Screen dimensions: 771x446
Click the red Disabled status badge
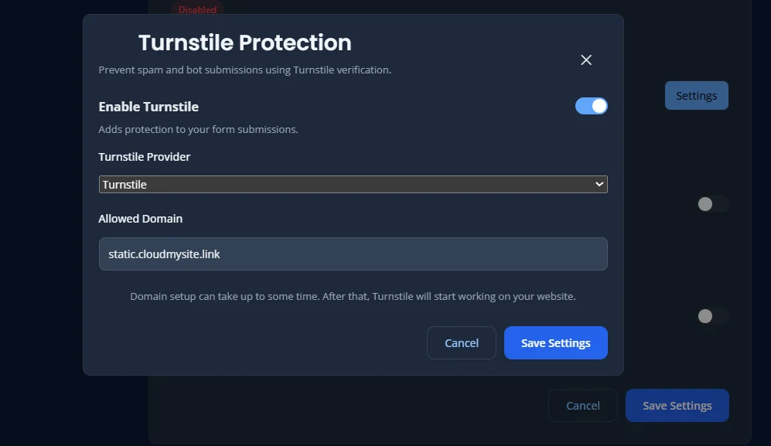point(196,9)
